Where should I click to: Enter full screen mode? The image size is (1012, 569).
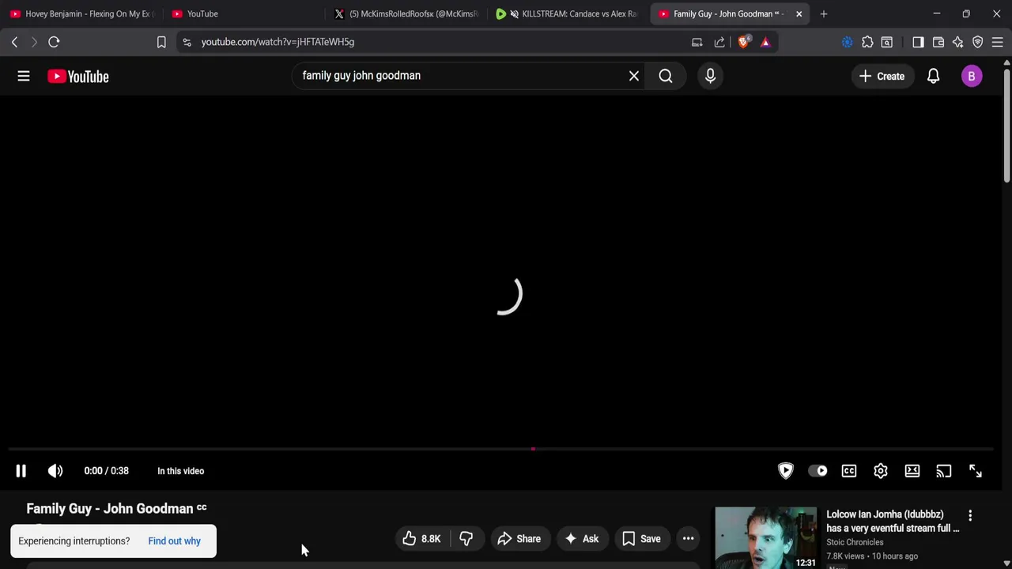976,471
